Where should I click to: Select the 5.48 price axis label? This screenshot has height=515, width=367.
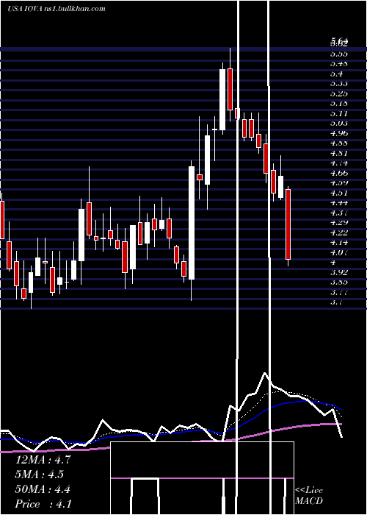tap(339, 63)
